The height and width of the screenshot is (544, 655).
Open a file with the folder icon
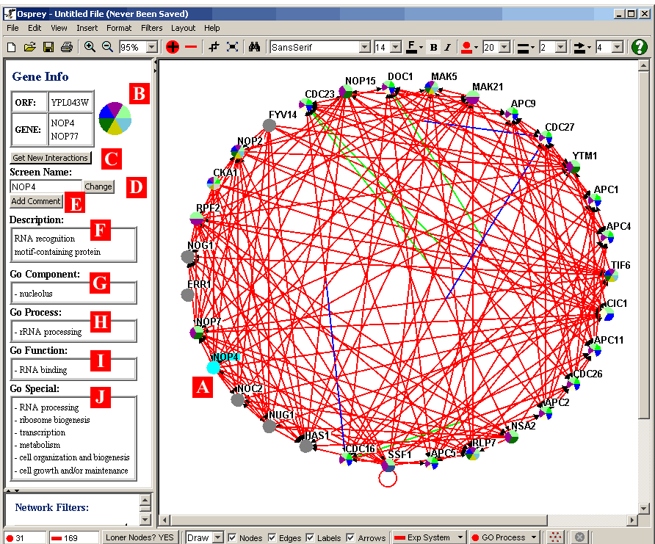point(29,47)
